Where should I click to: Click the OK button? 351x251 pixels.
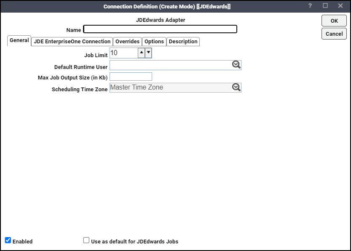(334, 21)
